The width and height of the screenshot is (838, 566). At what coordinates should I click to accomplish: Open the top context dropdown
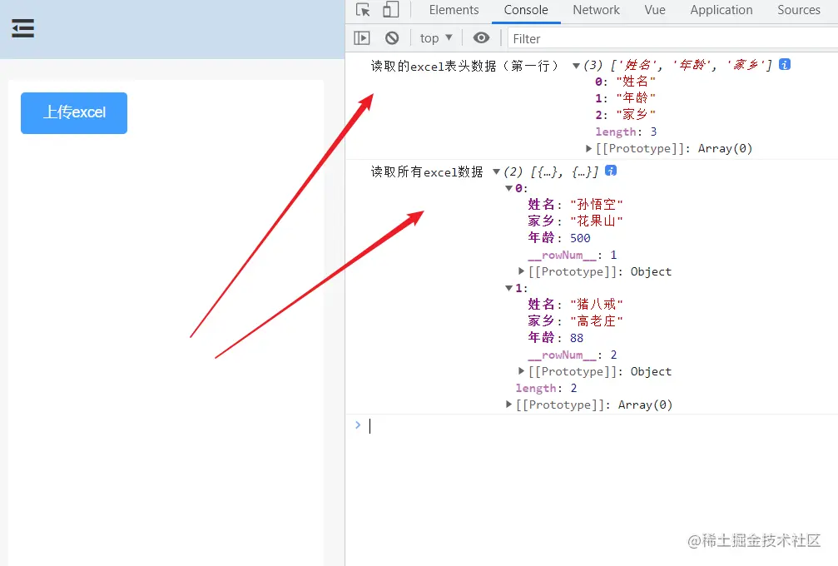coord(436,38)
